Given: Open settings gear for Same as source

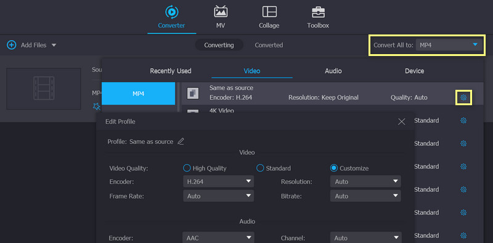Looking at the screenshot, I should coord(463,98).
